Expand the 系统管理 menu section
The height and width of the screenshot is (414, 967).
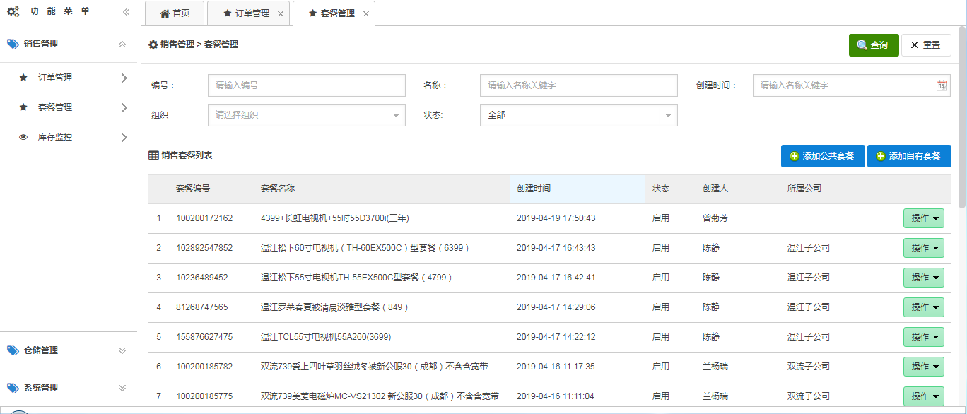tap(122, 388)
